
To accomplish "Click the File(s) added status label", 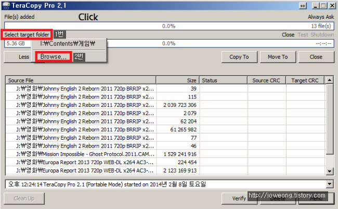I will [19, 17].
